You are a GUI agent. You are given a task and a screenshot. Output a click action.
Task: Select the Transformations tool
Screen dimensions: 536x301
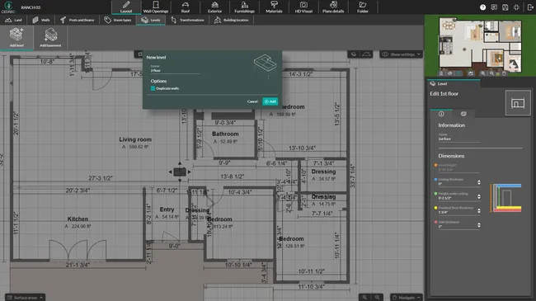click(x=188, y=20)
